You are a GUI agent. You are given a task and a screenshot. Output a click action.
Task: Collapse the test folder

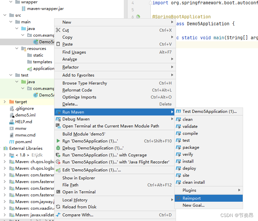coord(11,75)
